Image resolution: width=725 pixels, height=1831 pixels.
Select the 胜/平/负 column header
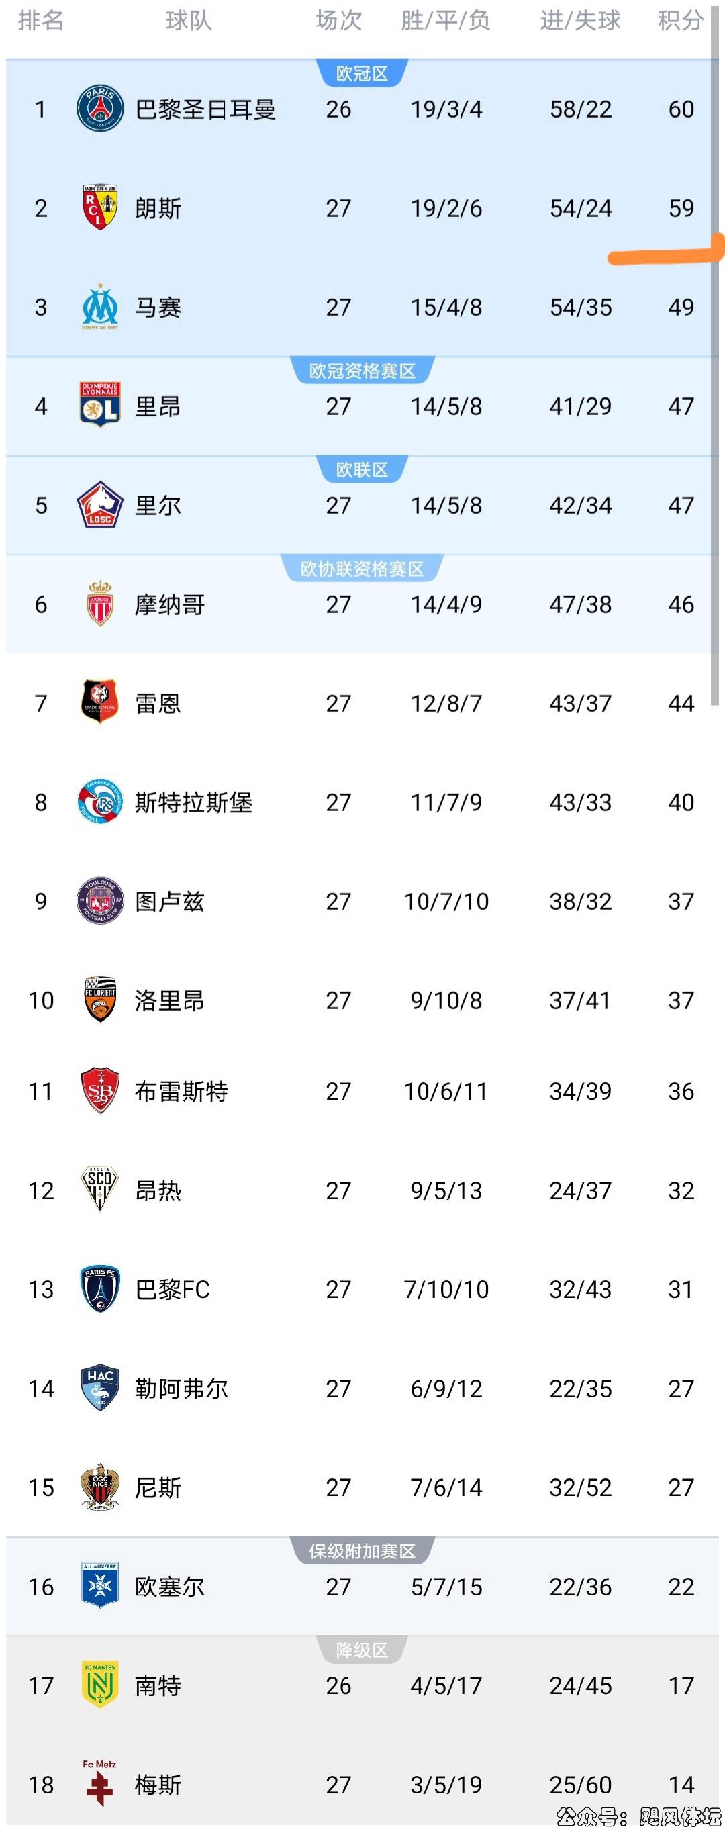[446, 21]
